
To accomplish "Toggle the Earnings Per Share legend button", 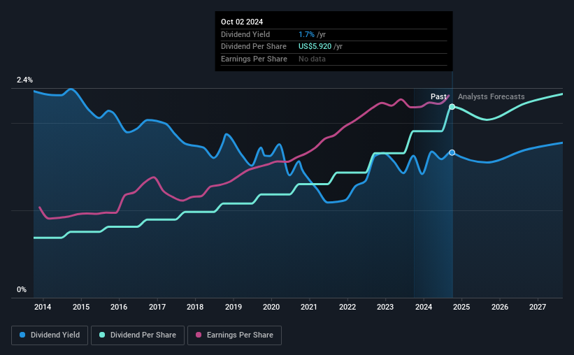I will 234,335.
